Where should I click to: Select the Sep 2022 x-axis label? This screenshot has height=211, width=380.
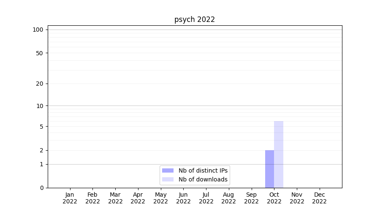point(251,198)
